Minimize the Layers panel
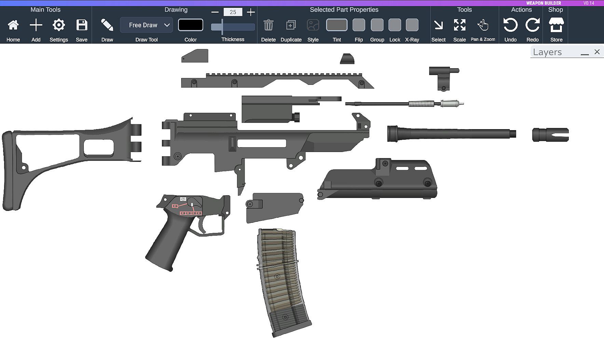 click(x=585, y=52)
